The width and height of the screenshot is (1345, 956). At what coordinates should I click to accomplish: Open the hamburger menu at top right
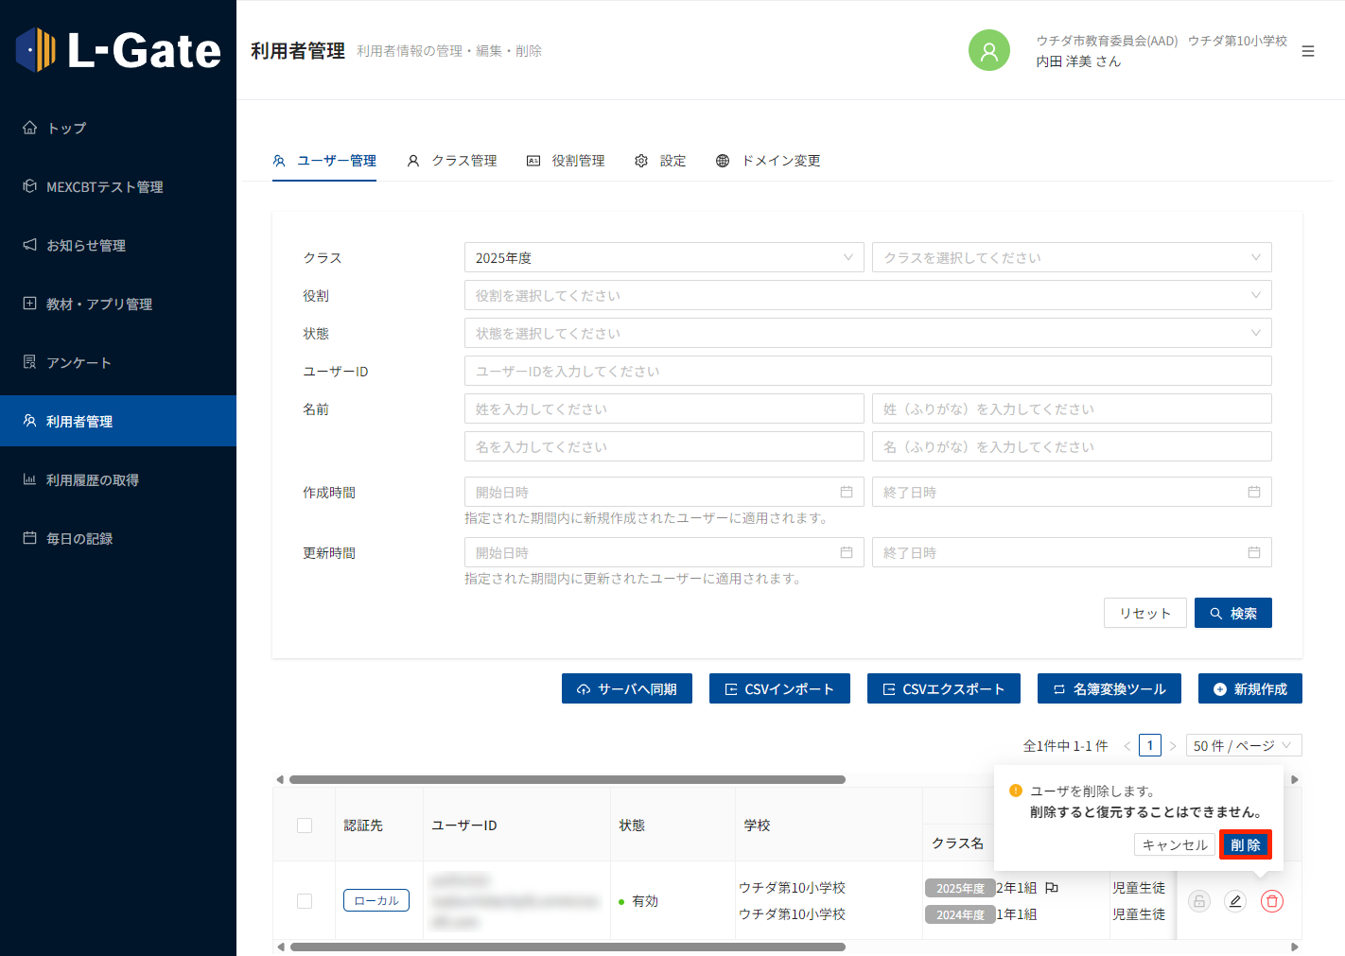click(1307, 51)
